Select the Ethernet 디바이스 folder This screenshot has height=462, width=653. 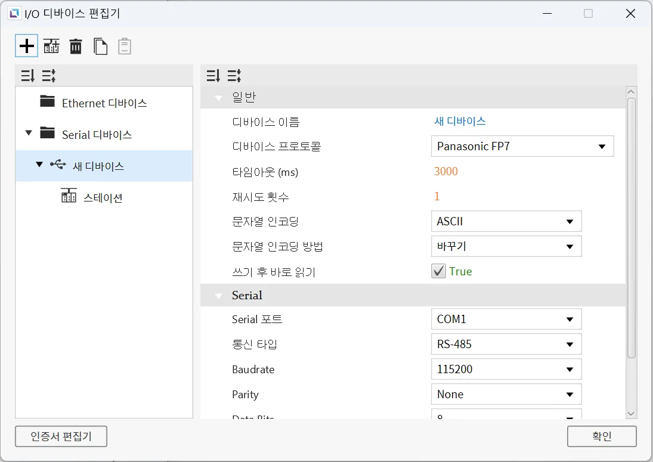coord(104,103)
